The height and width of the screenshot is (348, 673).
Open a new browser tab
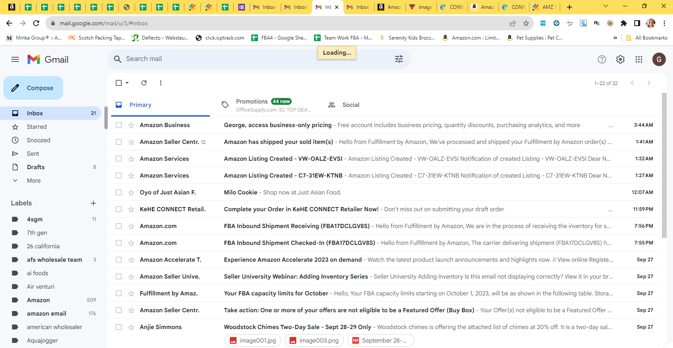[x=569, y=7]
